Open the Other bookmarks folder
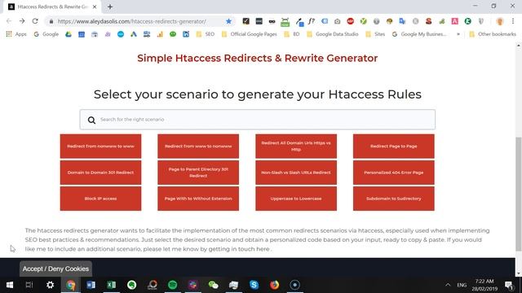This screenshot has width=522, height=293. coord(493,34)
